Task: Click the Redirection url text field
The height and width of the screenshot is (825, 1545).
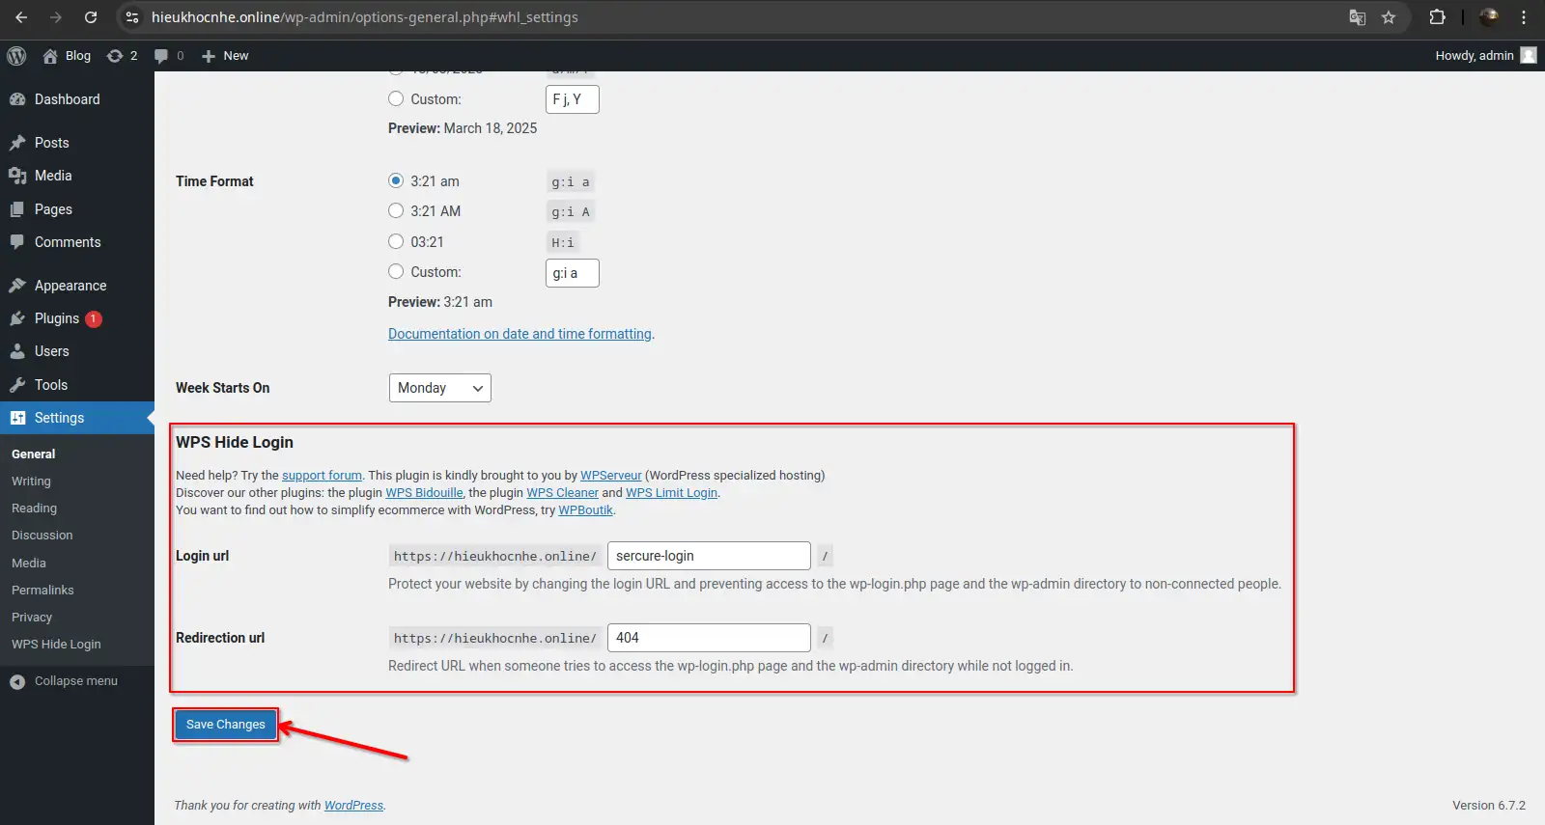Action: [709, 638]
